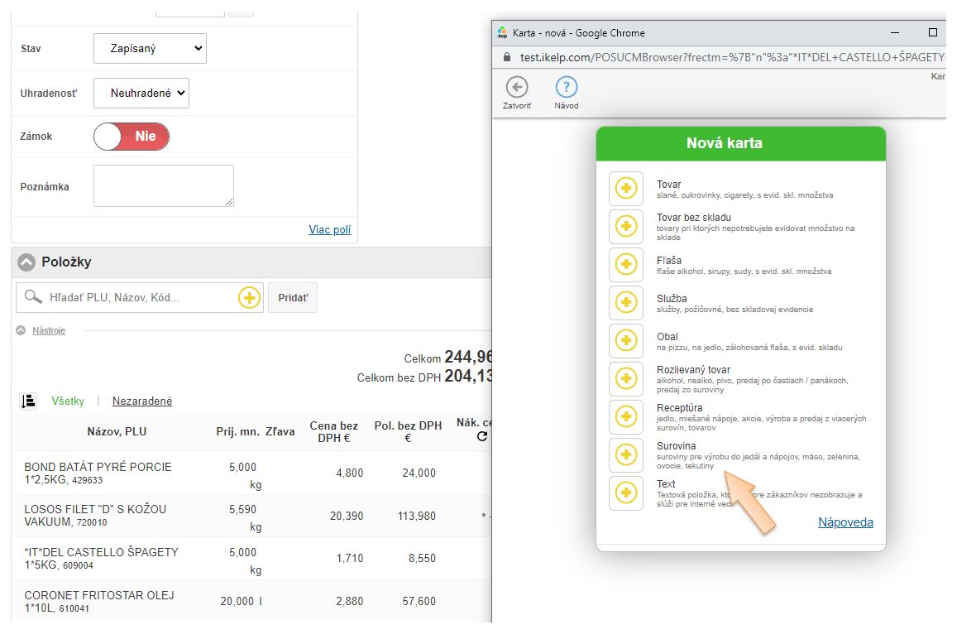976x644 pixels.
Task: Select plus icon for Rozlievaný tovar
Action: 625,379
